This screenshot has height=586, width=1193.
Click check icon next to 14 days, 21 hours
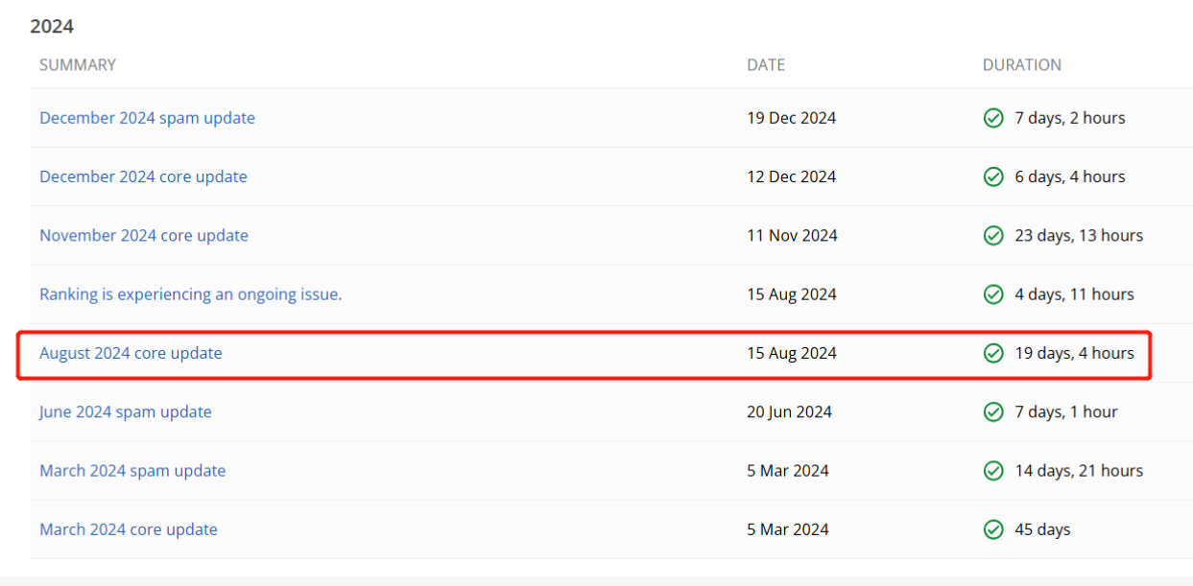[x=993, y=471]
